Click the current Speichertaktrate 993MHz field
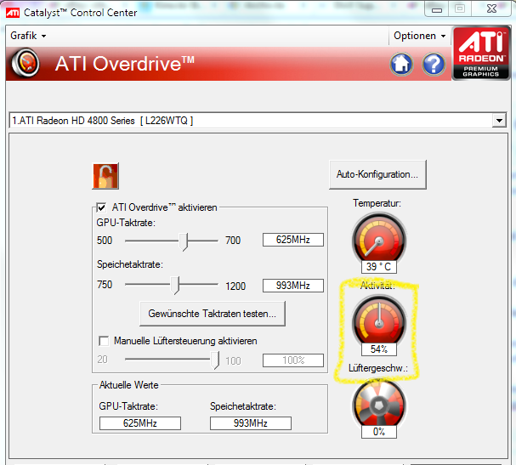This screenshot has width=516, height=465. tap(251, 423)
